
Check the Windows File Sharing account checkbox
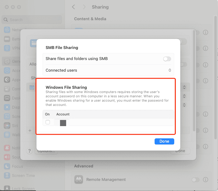(x=48, y=122)
